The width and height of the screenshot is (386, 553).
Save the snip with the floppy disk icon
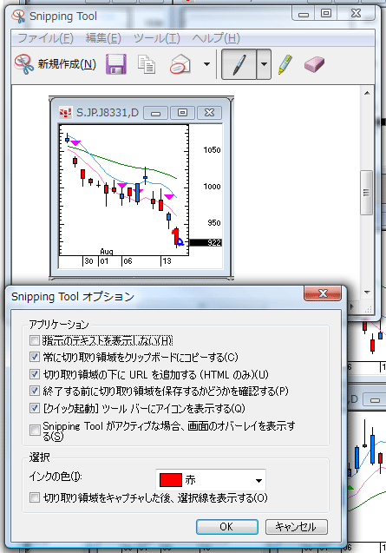click(116, 64)
